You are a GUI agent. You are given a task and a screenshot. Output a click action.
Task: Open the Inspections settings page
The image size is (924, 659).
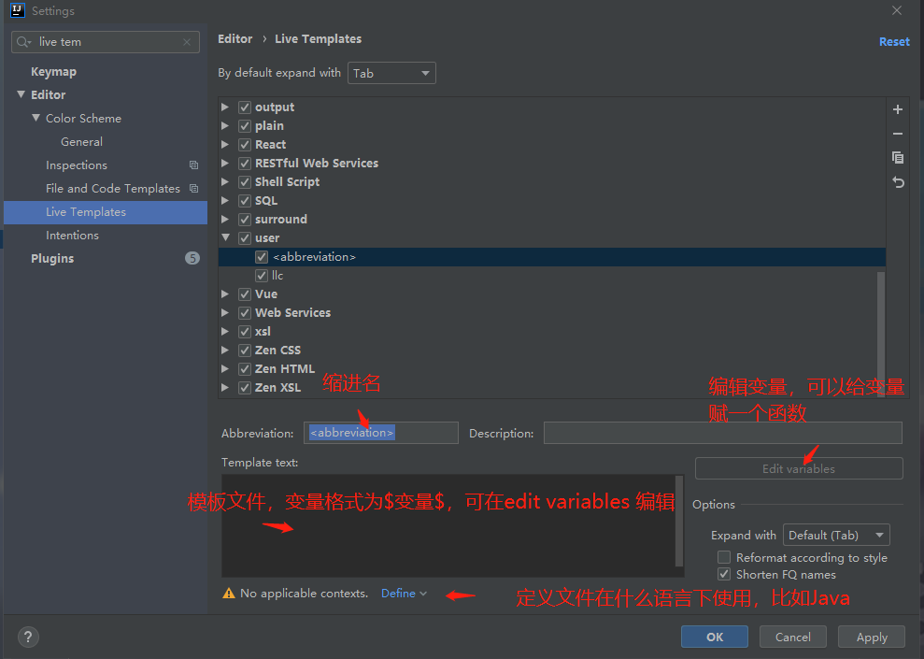(77, 165)
